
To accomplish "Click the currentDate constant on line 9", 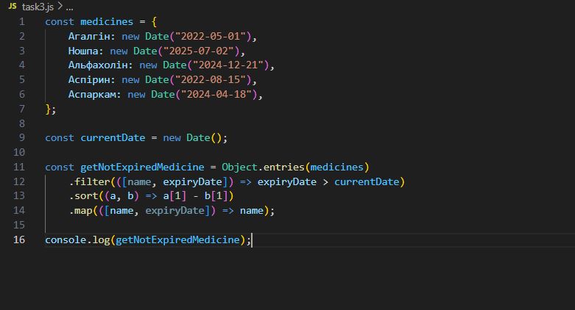I will pos(113,138).
